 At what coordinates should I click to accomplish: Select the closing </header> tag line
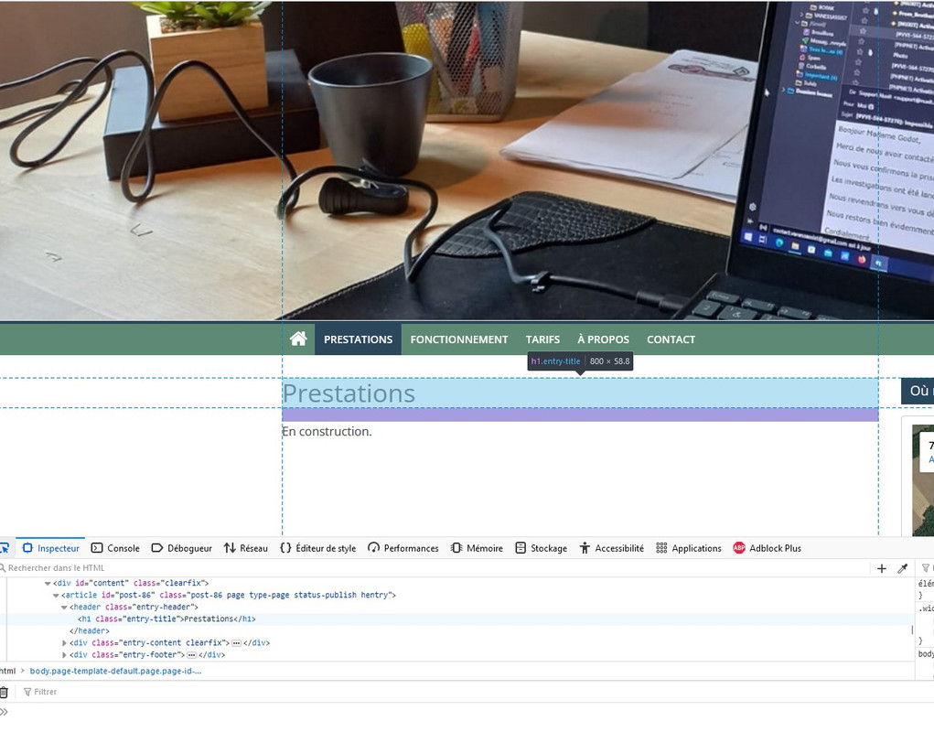90,631
